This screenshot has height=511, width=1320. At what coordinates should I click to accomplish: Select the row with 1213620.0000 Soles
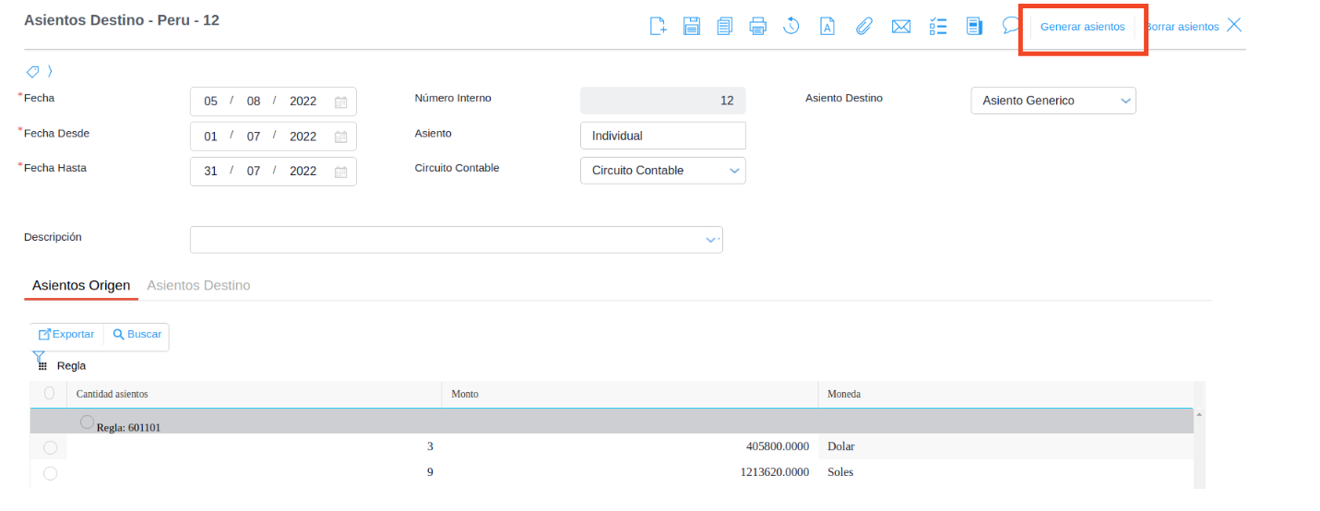(50, 473)
